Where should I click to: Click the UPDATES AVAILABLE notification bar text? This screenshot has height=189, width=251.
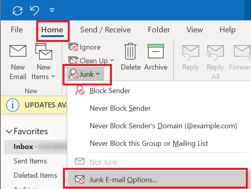coord(46,105)
